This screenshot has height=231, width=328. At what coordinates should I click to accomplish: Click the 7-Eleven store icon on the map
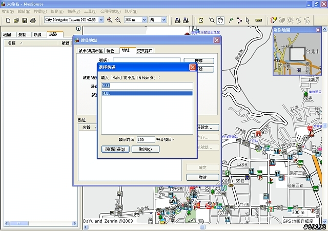click(271, 208)
